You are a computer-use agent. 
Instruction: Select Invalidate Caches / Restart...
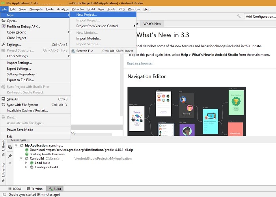click(x=35, y=110)
